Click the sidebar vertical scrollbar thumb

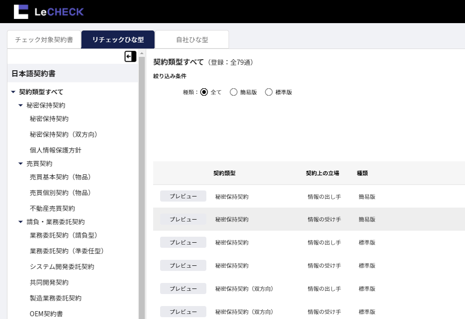tap(142, 188)
